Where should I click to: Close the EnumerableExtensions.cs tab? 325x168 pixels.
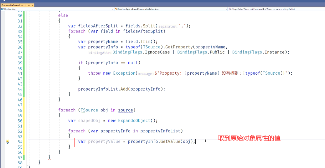32,5
